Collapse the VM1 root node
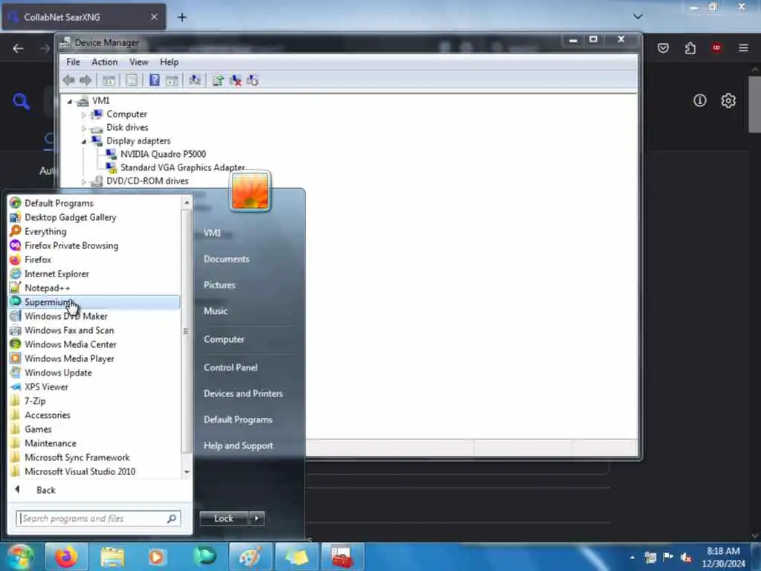The image size is (761, 571). (x=70, y=101)
